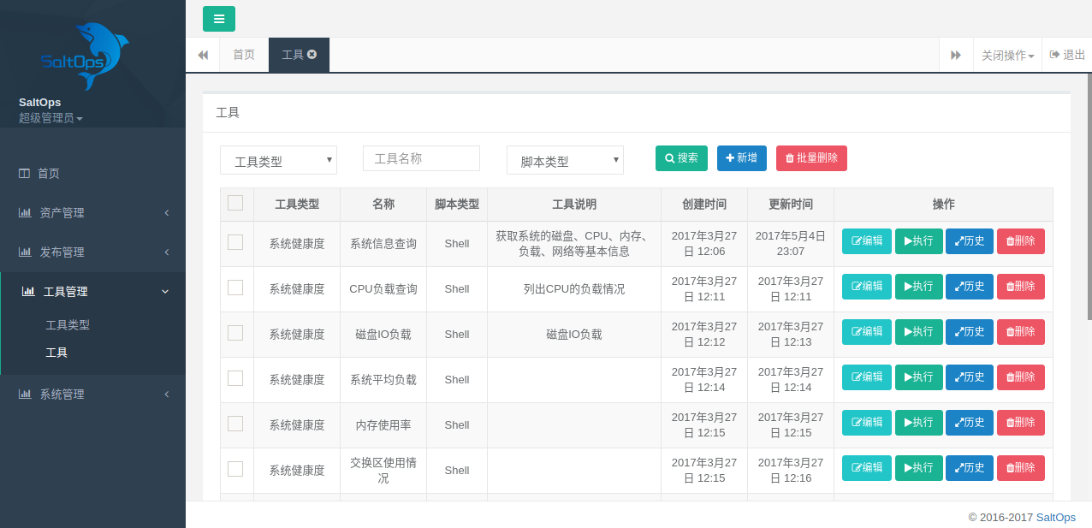The width and height of the screenshot is (1092, 528).
Task: Click the 搜索 search button
Action: [x=681, y=158]
